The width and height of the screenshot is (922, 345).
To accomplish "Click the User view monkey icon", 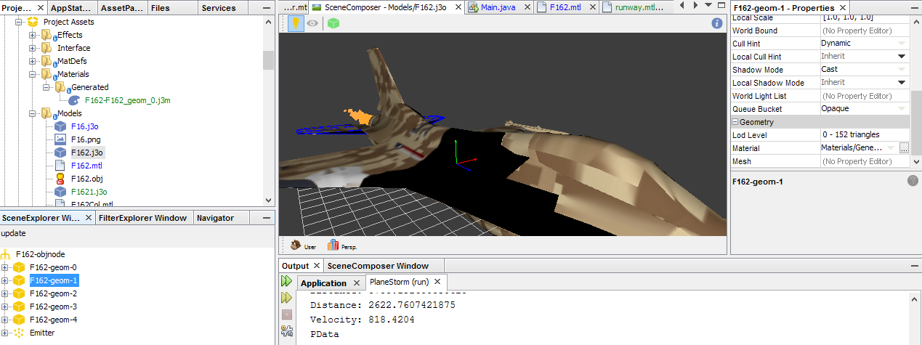I will [x=296, y=245].
